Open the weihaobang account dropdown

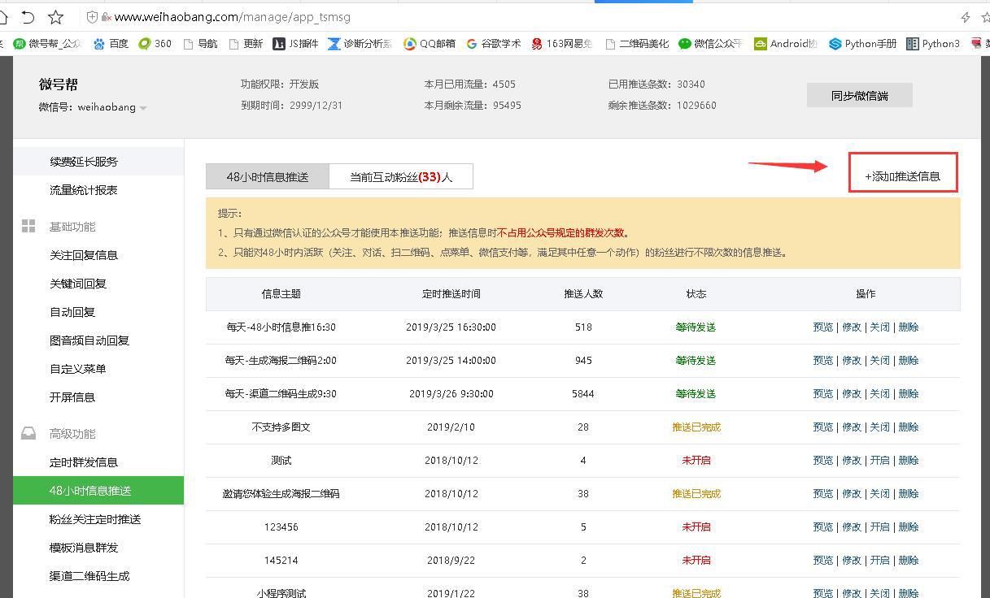[142, 106]
